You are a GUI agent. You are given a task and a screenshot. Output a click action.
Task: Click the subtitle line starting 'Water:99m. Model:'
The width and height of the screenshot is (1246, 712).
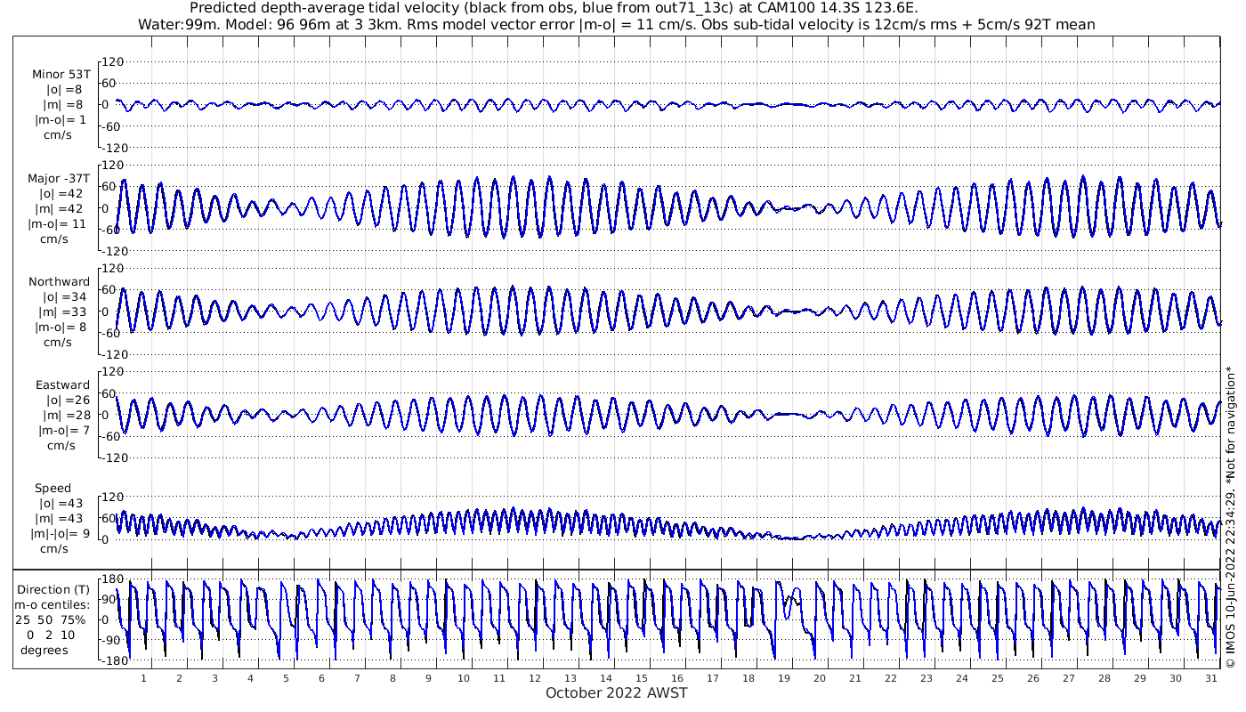click(616, 24)
